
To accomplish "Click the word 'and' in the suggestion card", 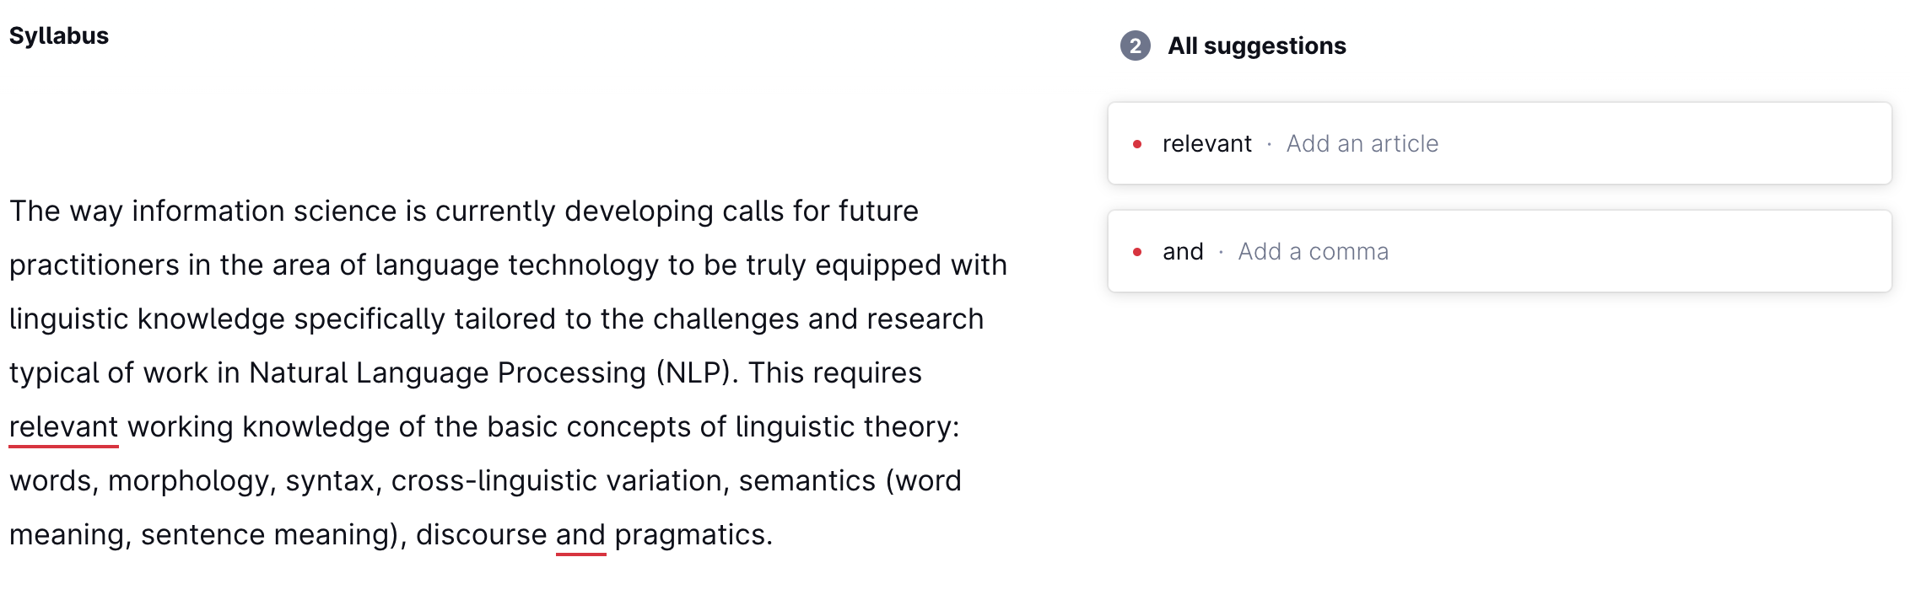I will (1183, 252).
